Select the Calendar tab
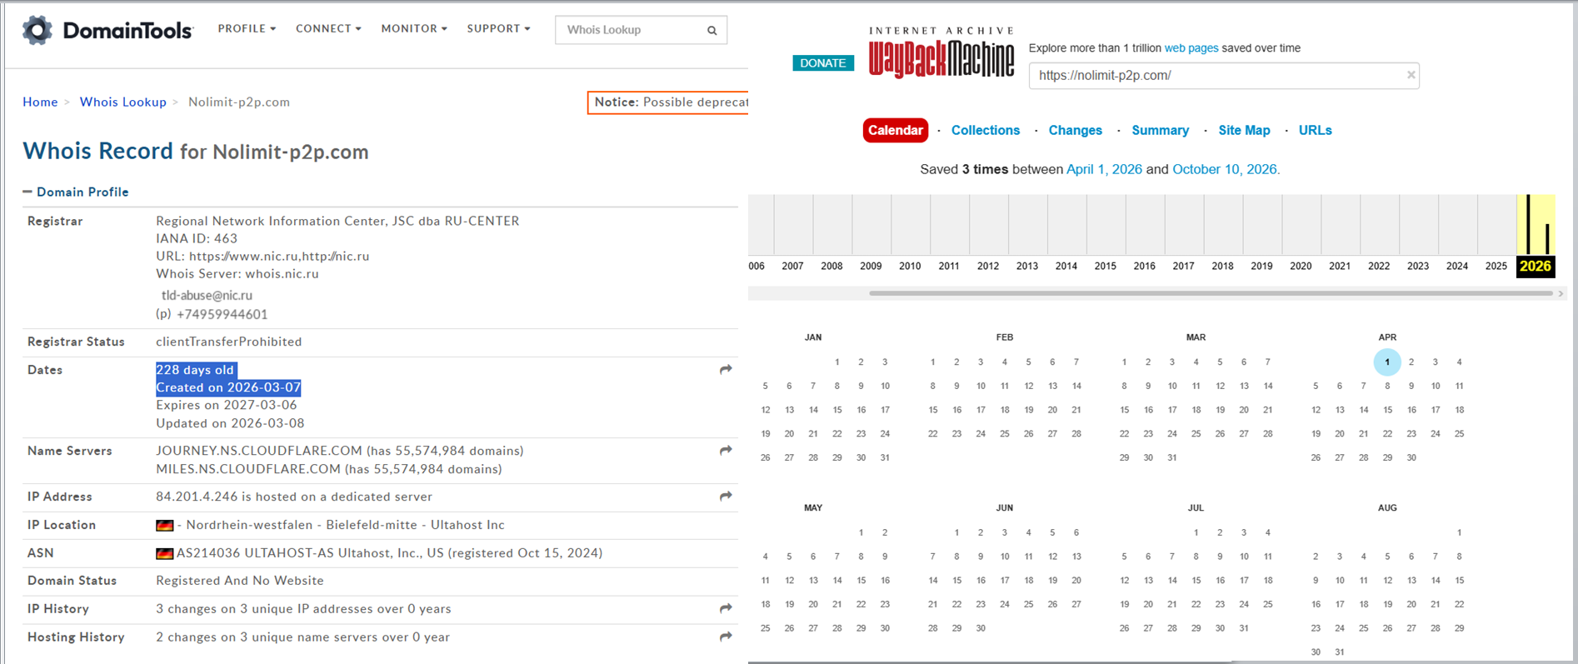1578x664 pixels. click(x=896, y=130)
